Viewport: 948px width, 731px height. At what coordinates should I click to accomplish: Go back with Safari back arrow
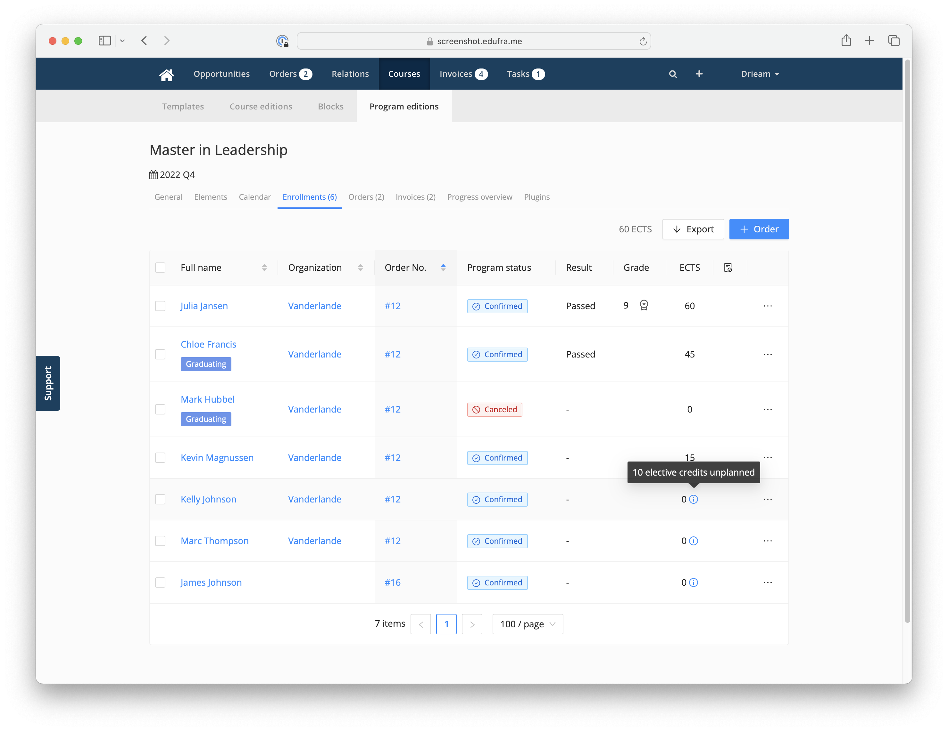pyautogui.click(x=145, y=41)
